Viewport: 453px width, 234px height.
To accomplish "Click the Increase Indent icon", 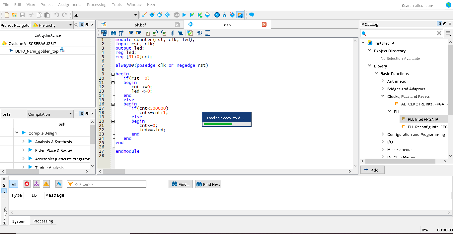I will [131, 33].
